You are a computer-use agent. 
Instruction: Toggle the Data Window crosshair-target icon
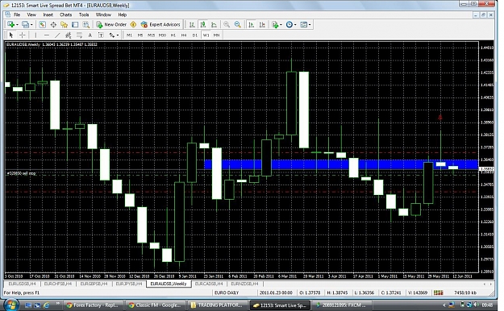point(53,24)
